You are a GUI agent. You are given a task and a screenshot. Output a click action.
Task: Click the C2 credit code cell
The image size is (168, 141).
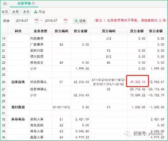click(108, 89)
